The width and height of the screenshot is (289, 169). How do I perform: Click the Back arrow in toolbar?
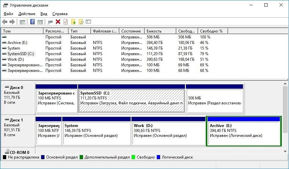pos(5,22)
